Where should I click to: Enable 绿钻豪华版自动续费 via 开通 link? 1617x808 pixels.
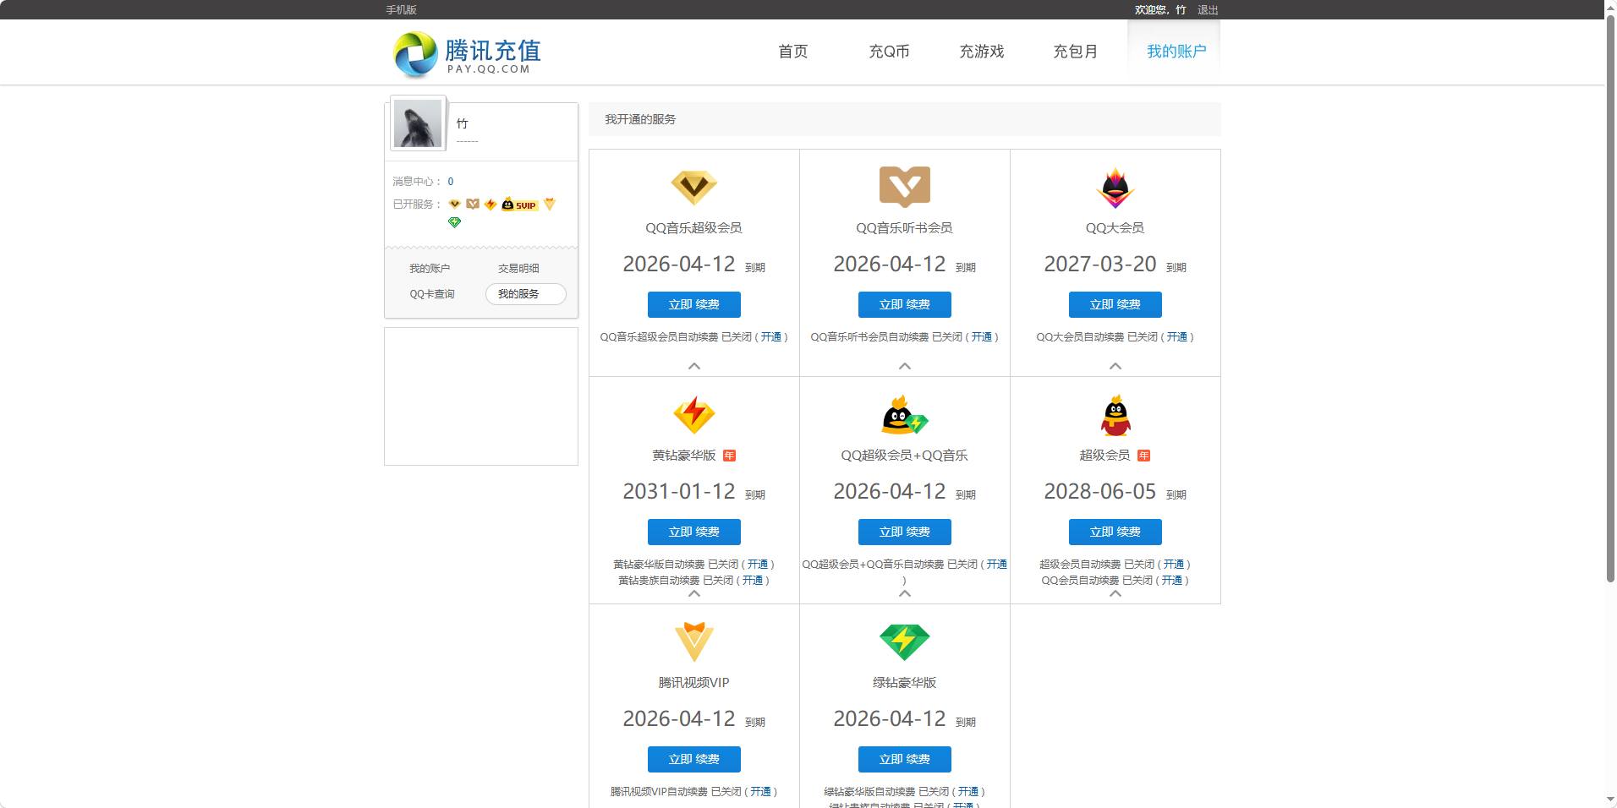point(969,792)
